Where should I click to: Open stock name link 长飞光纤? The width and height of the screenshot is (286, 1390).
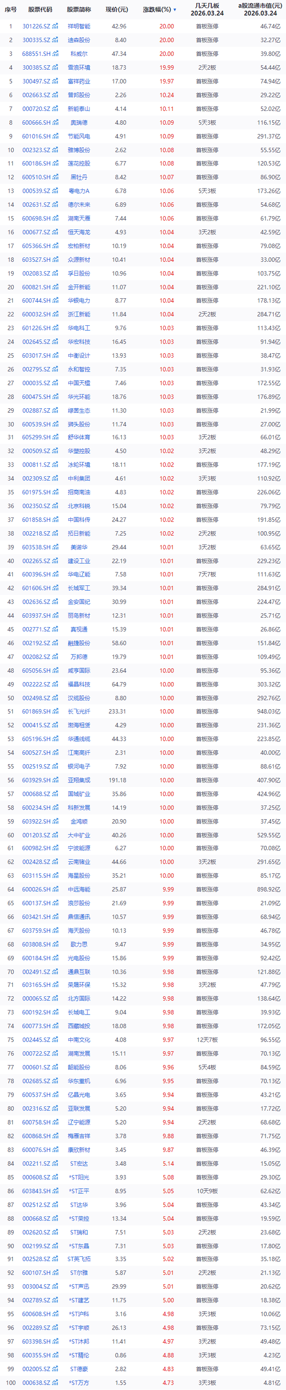(x=80, y=712)
